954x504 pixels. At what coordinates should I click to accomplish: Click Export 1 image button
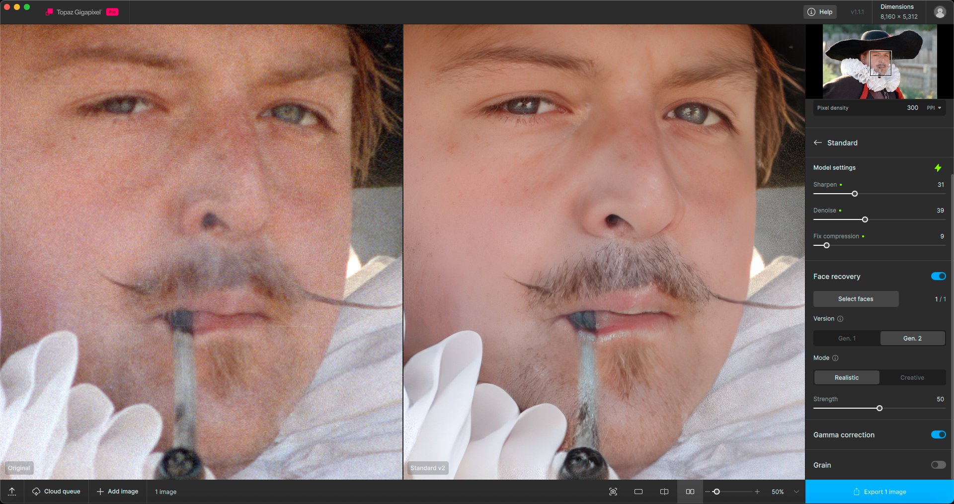point(879,492)
